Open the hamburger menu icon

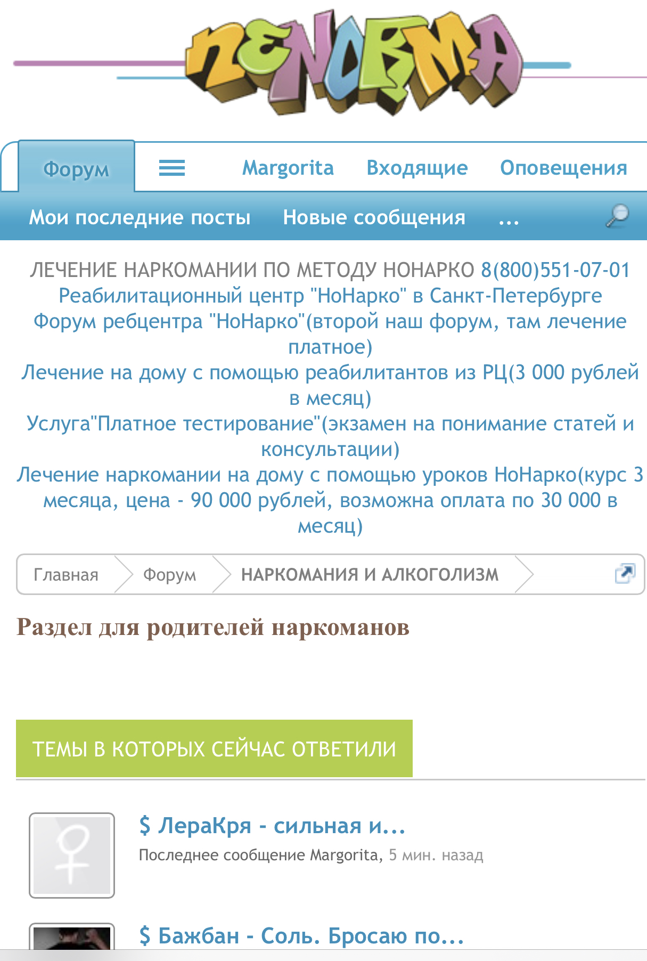[x=172, y=168]
